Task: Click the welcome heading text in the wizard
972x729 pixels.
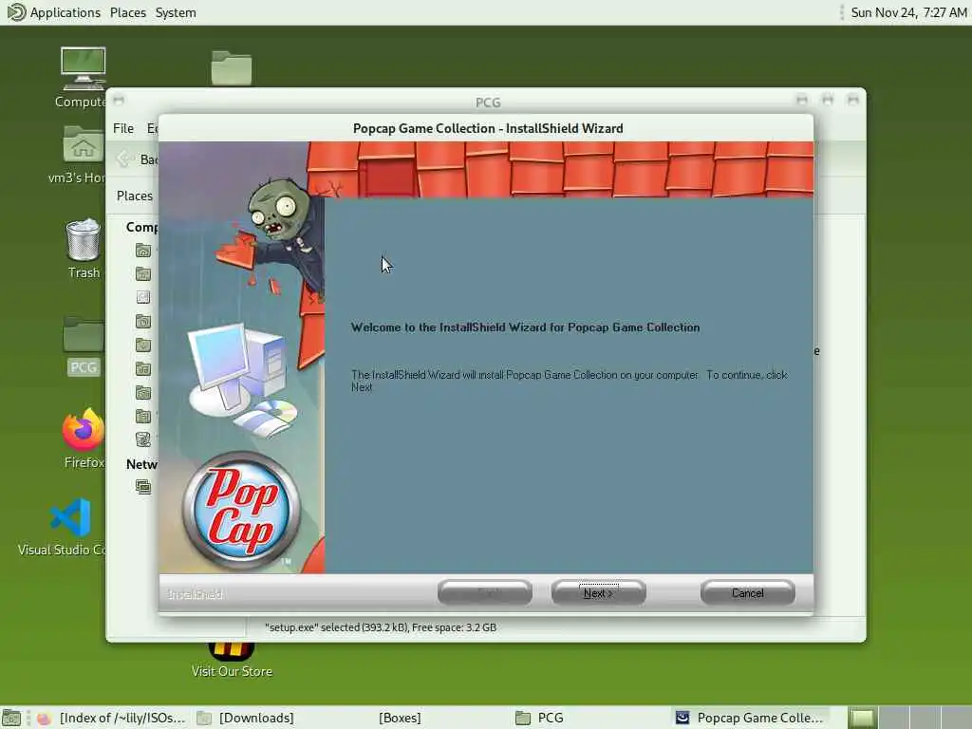Action: pyautogui.click(x=525, y=327)
